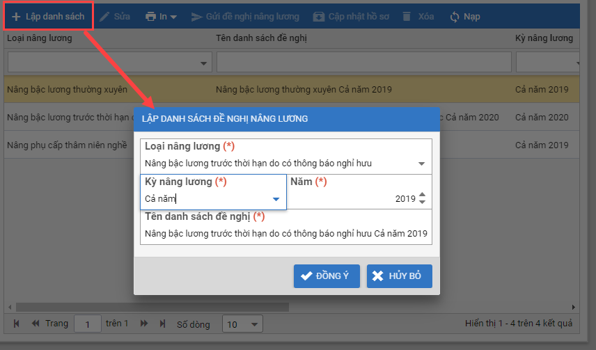Go to previous page icon

(35, 324)
